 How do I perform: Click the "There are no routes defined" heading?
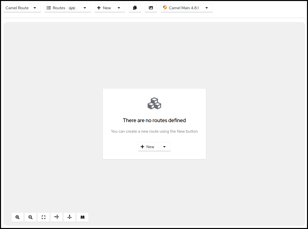click(x=154, y=120)
